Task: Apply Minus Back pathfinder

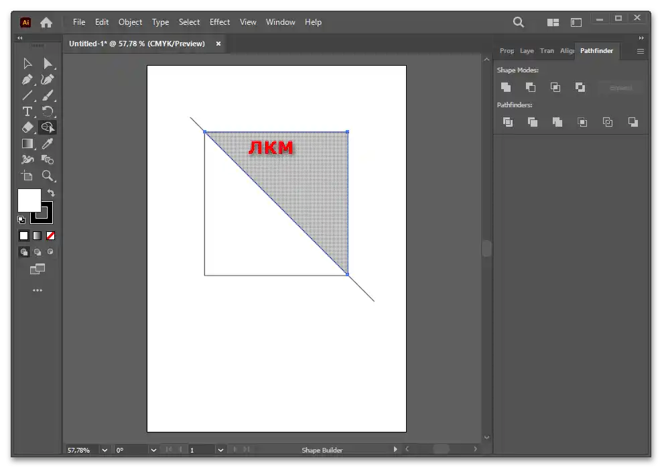Action: [633, 122]
